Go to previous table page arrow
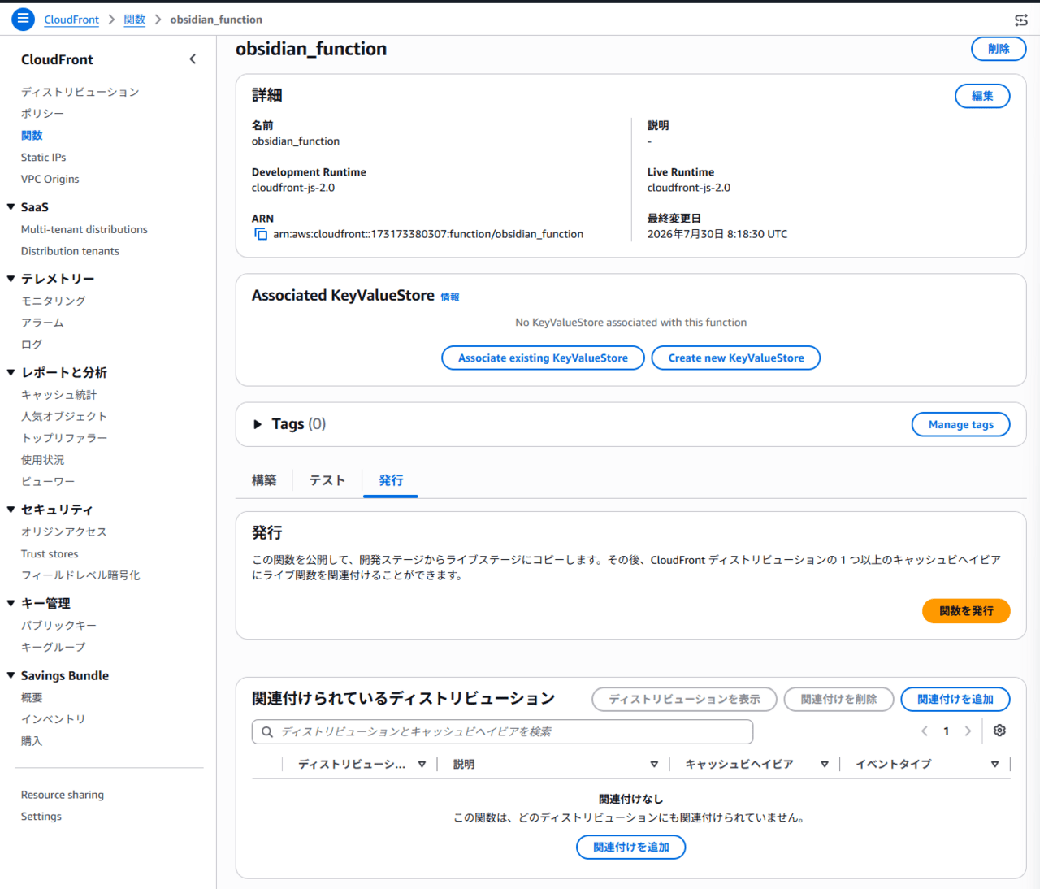 click(925, 731)
